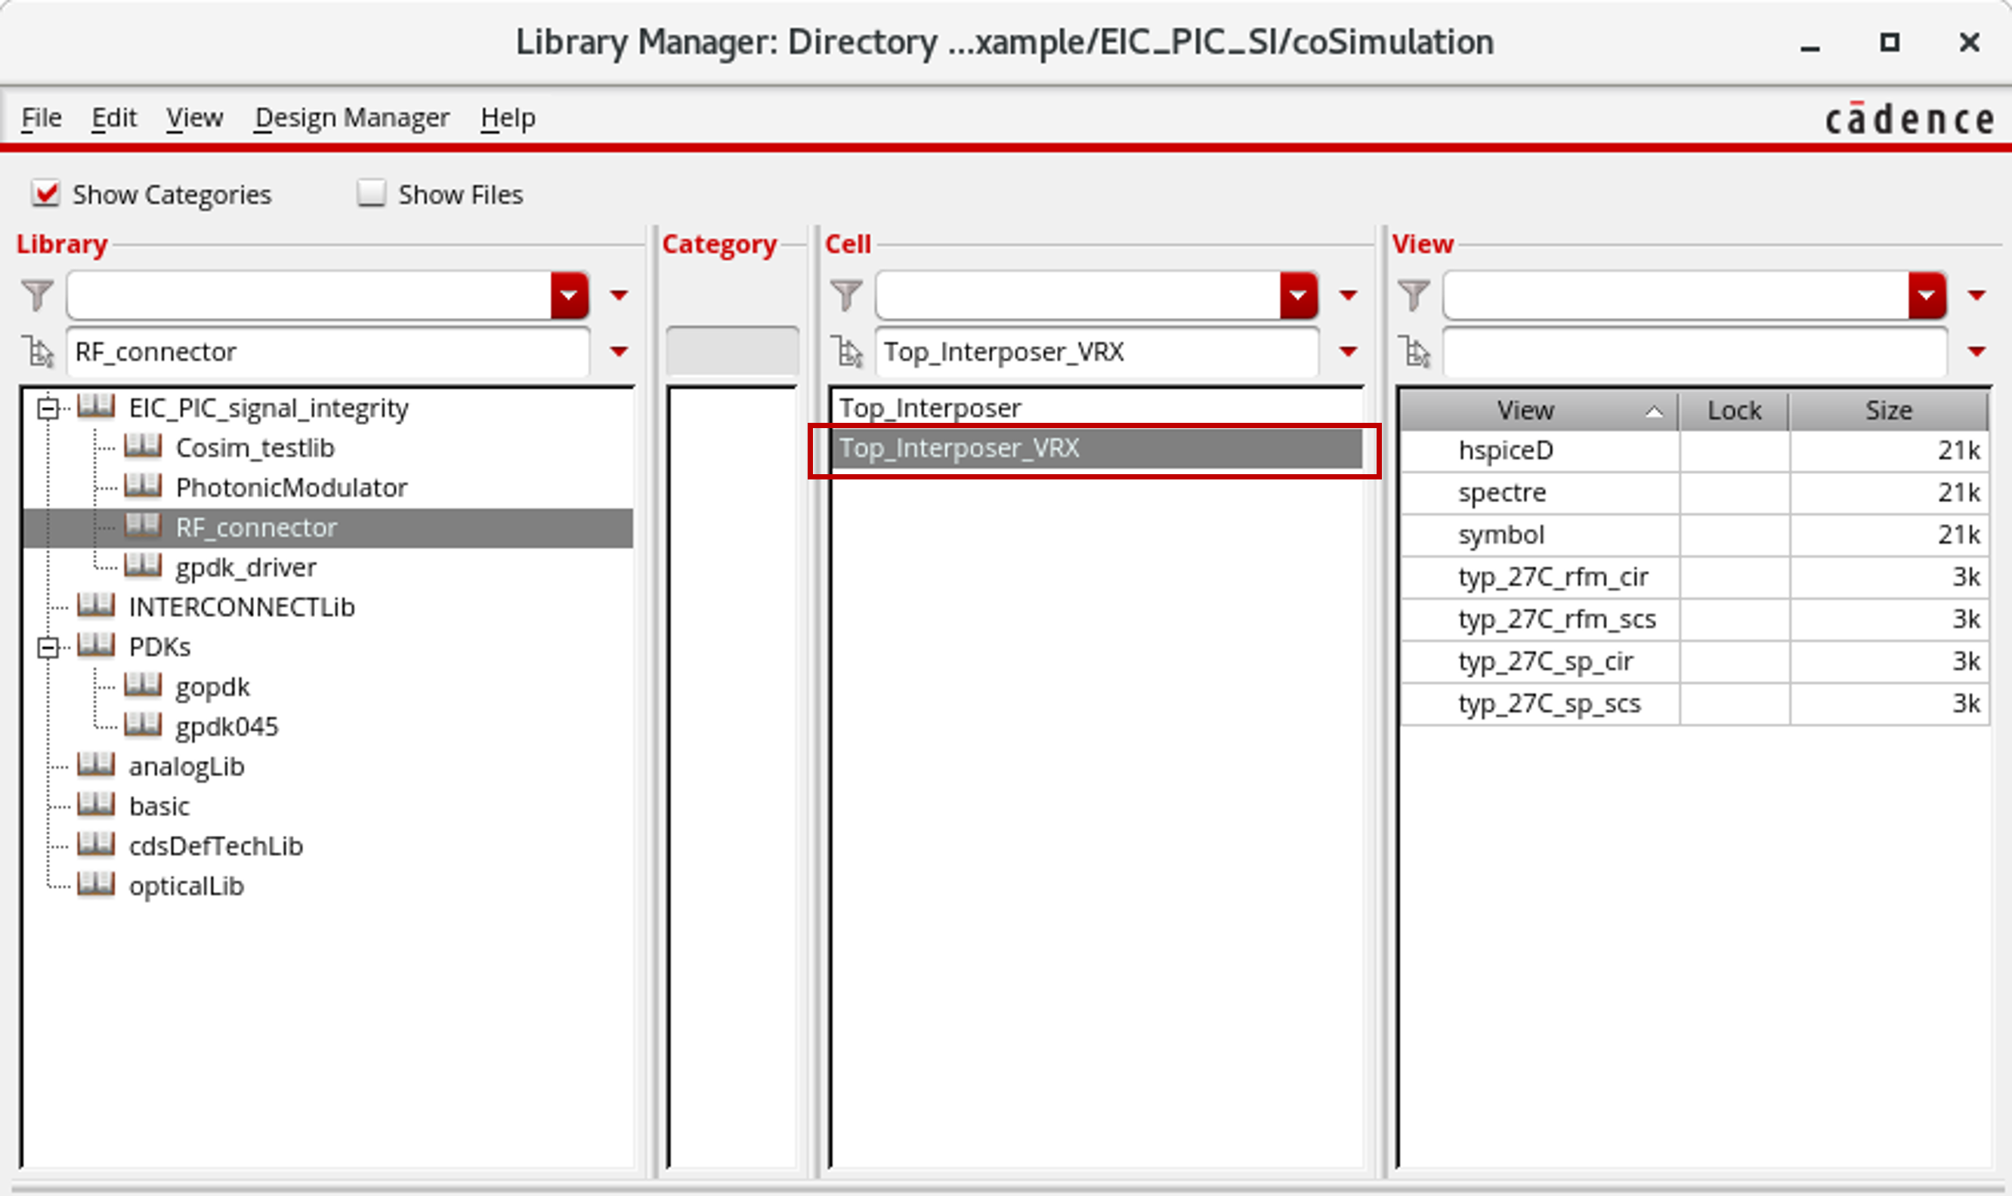Select the typ_27C_sp_scs view
This screenshot has height=1196, width=2012.
tap(1694, 704)
